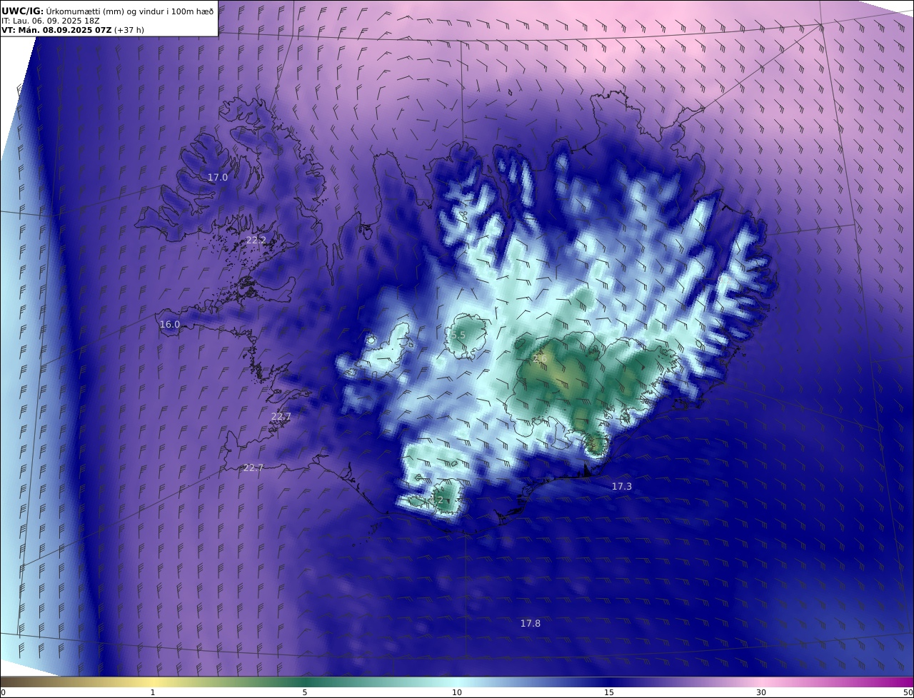This screenshot has width=914, height=698.
Task: Click the 'IT: Lau. 06. 09. 2025 18Z' line
Action: (50, 21)
